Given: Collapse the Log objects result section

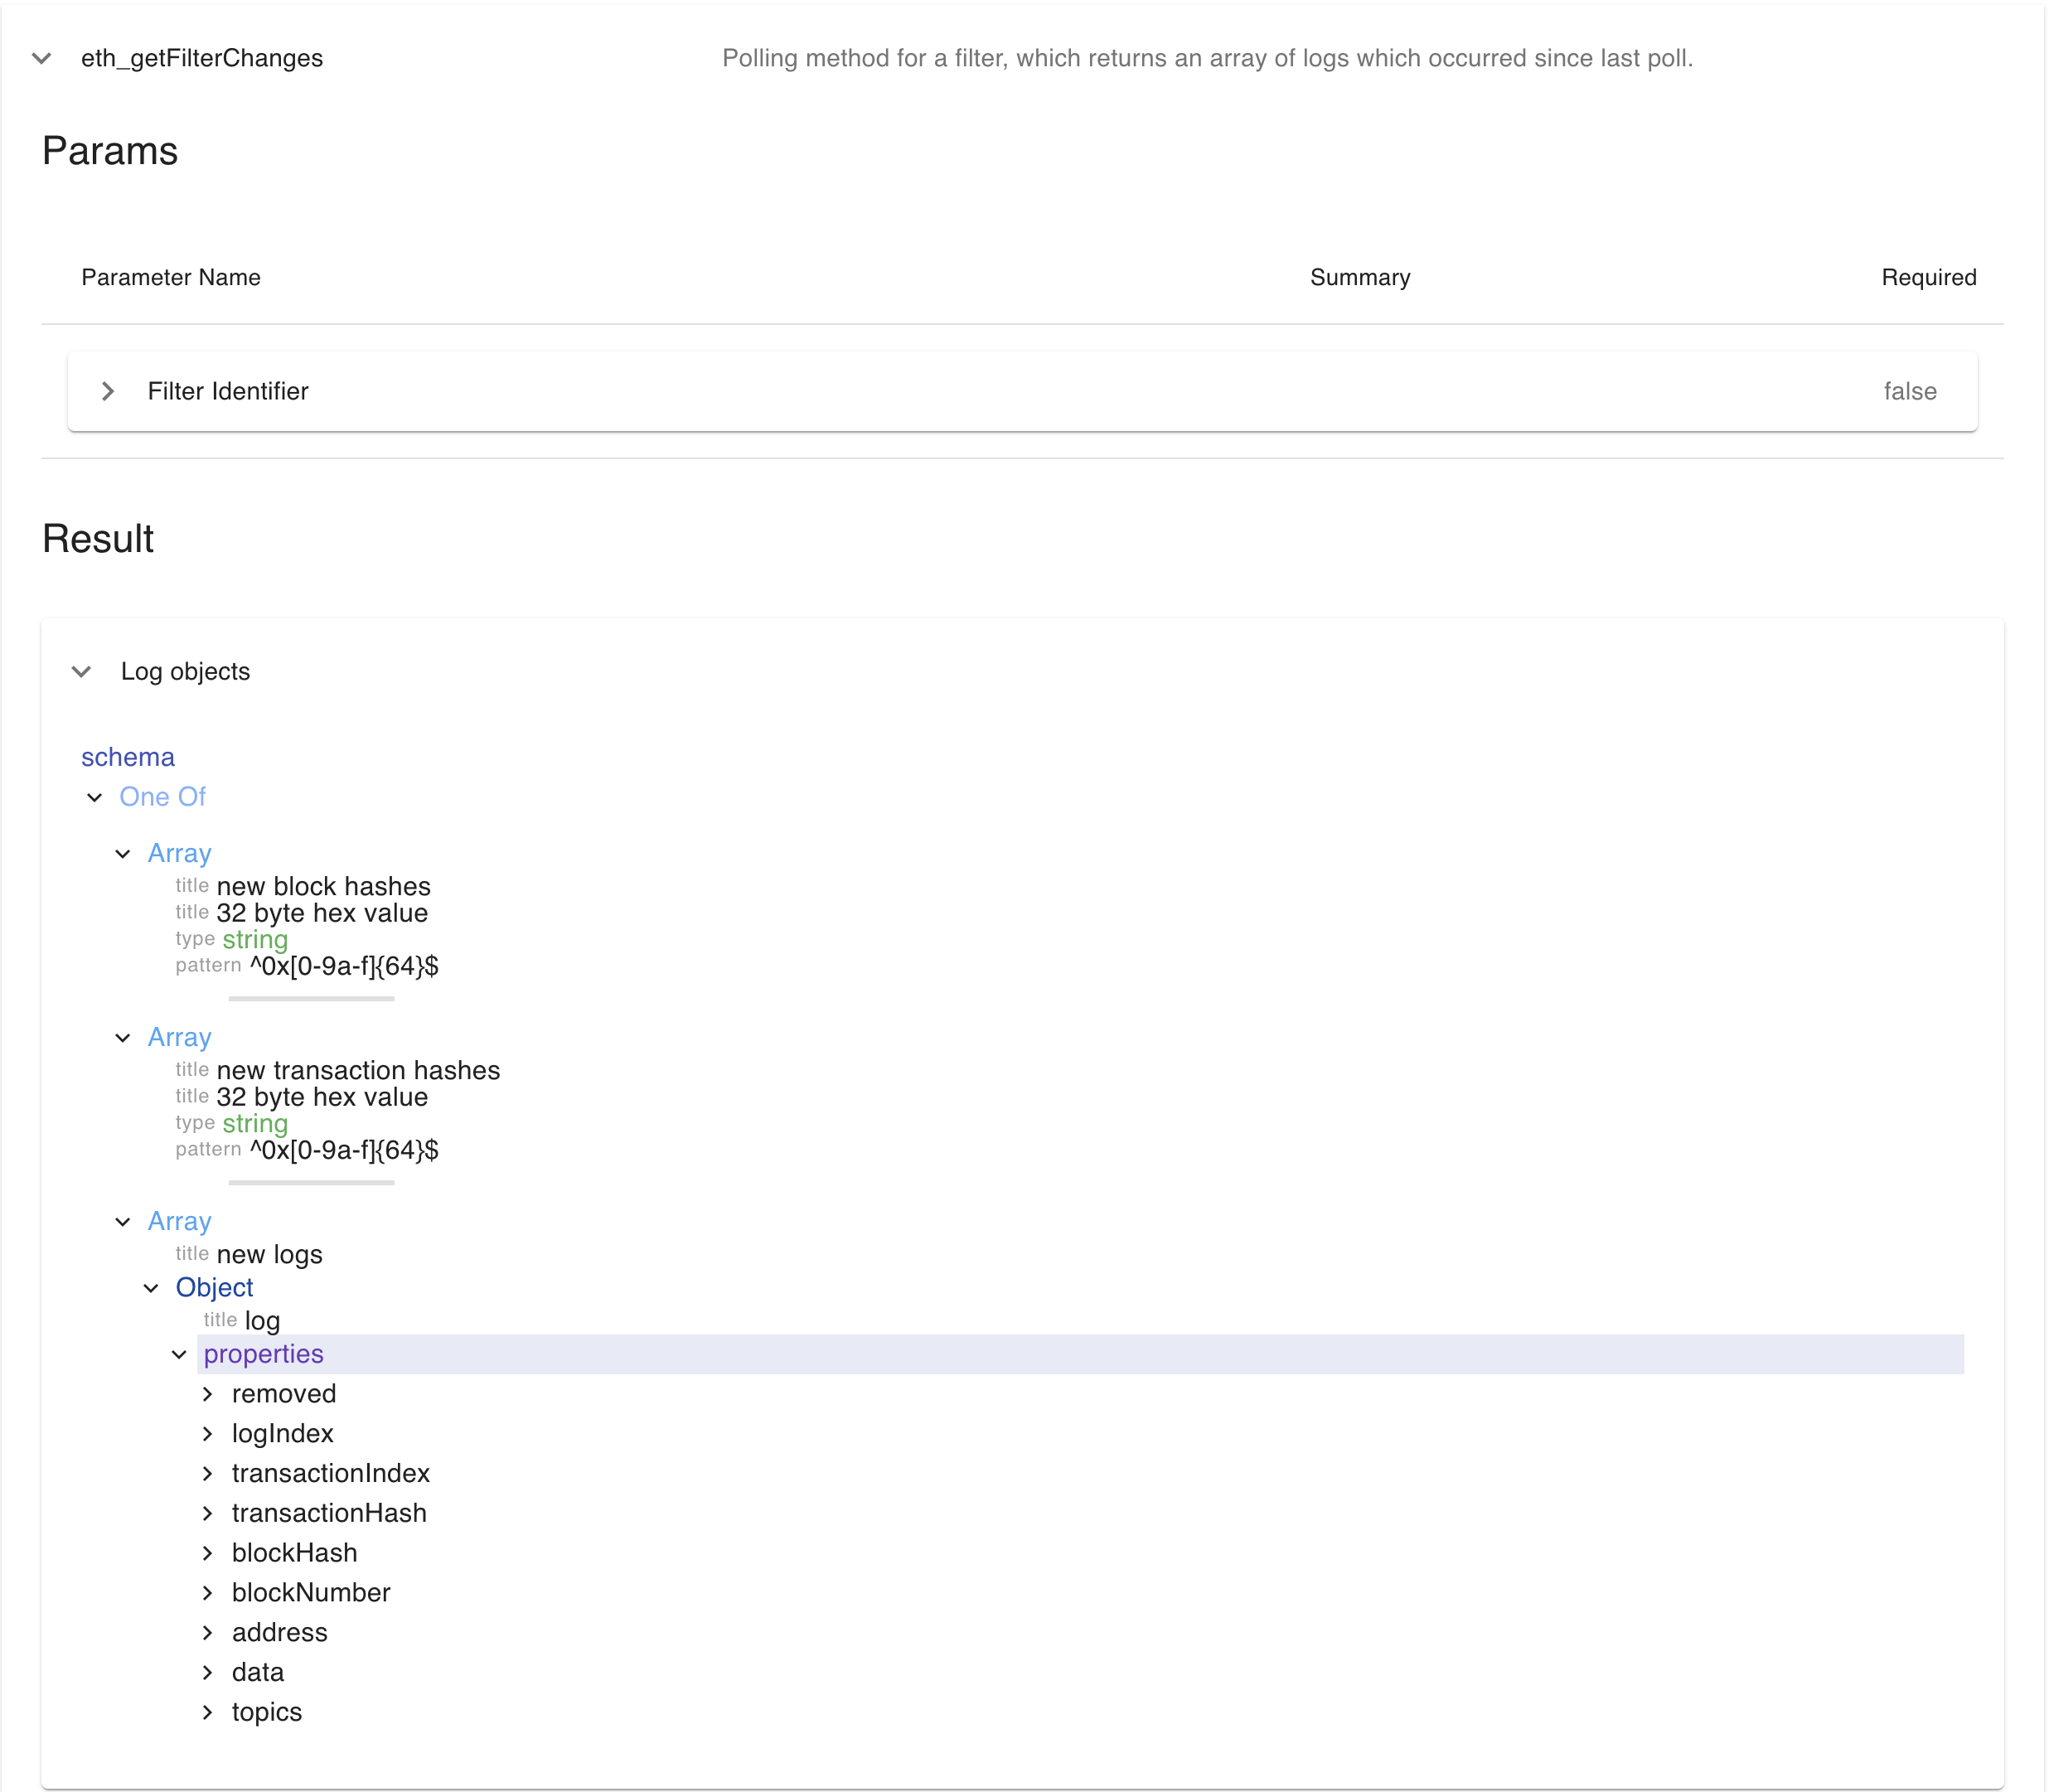Looking at the screenshot, I should pyautogui.click(x=83, y=671).
